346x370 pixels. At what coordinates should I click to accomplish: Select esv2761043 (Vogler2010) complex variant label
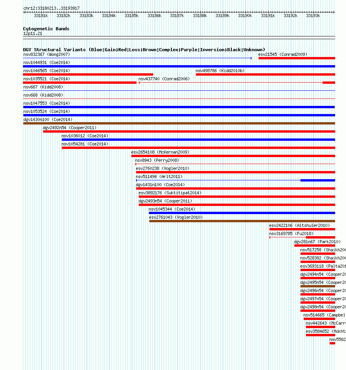176,217
